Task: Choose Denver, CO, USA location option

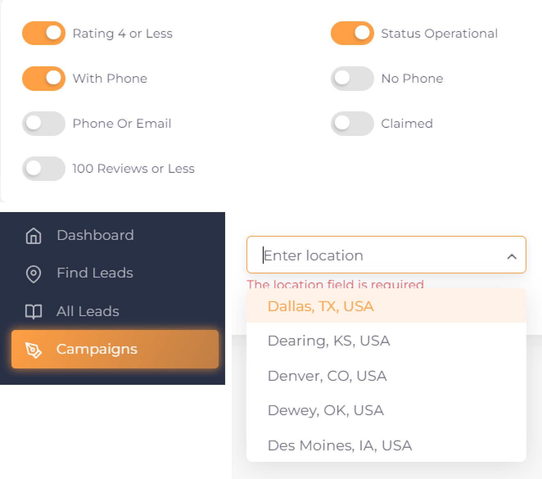Action: [327, 376]
